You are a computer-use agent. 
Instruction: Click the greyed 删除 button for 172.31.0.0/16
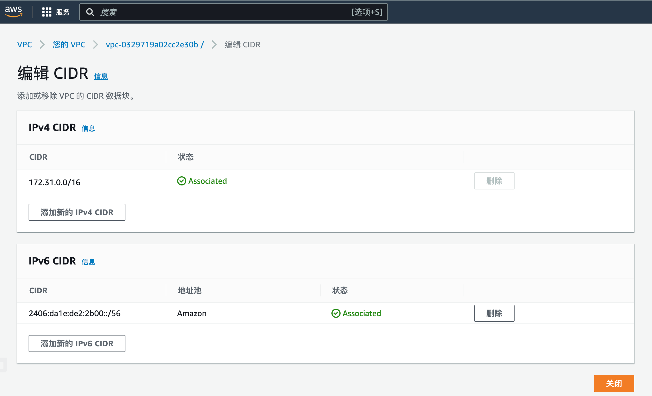(x=494, y=181)
